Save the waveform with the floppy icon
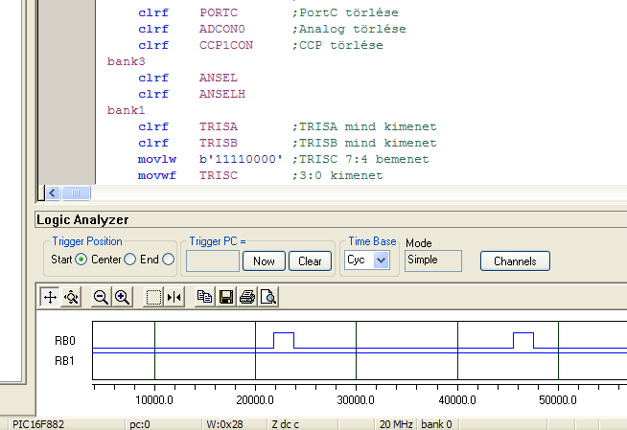627x430 pixels. click(226, 297)
